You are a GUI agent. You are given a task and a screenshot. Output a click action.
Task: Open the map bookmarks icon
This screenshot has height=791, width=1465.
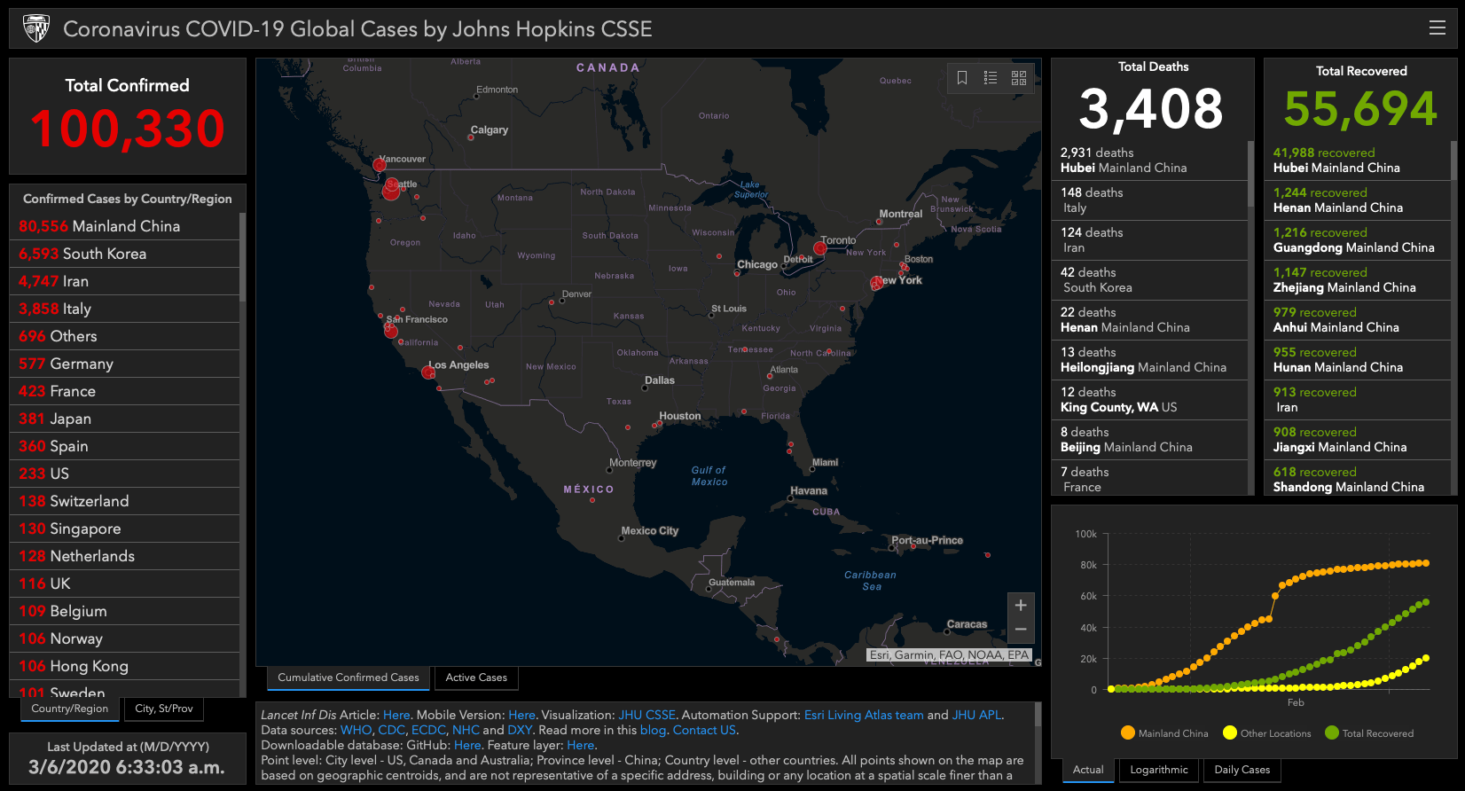tap(962, 78)
